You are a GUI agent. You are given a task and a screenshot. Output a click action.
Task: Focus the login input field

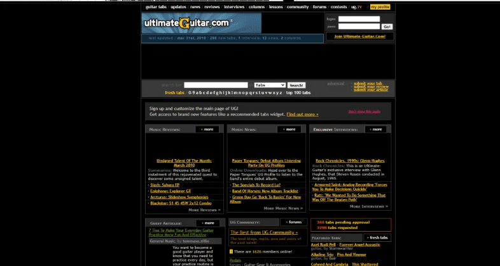click(x=359, y=19)
